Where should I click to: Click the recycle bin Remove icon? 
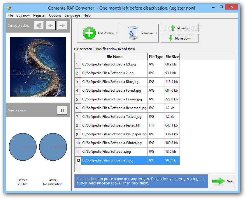[x=133, y=33]
